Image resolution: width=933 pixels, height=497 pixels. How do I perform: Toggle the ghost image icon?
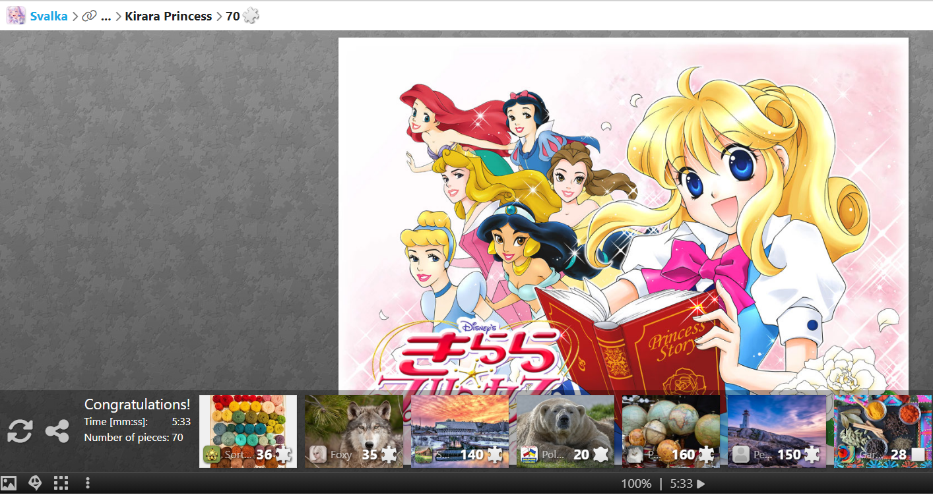point(35,483)
